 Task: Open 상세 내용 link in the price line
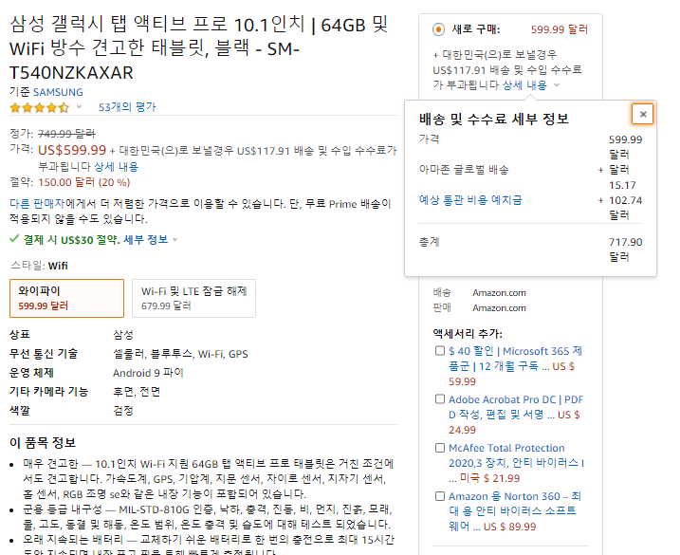[x=117, y=167]
